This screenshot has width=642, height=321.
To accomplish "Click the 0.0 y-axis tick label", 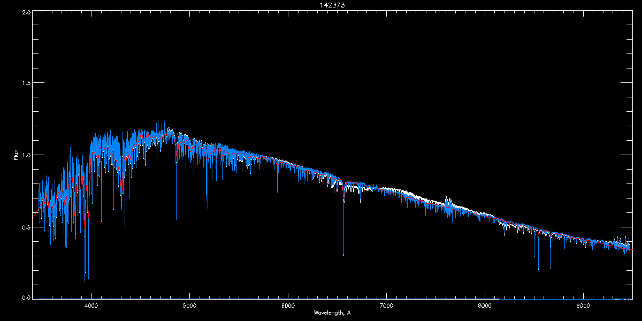I will [x=26, y=296].
